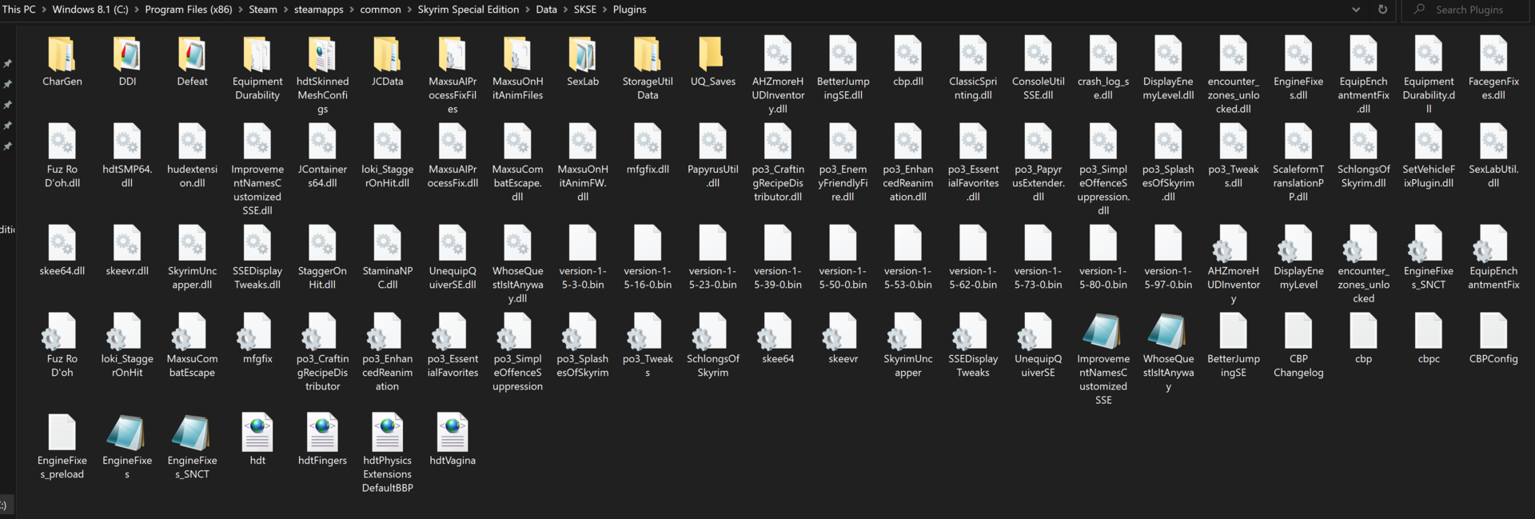Expand chevron after Steam in path
Image resolution: width=1535 pixels, height=519 pixels.
(x=285, y=10)
